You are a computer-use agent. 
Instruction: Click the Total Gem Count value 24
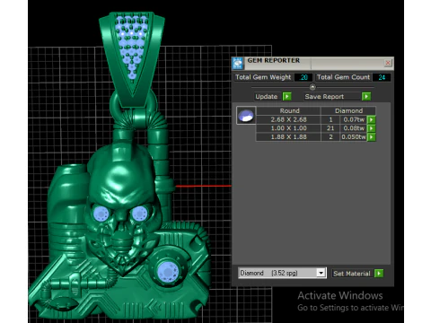(x=382, y=77)
